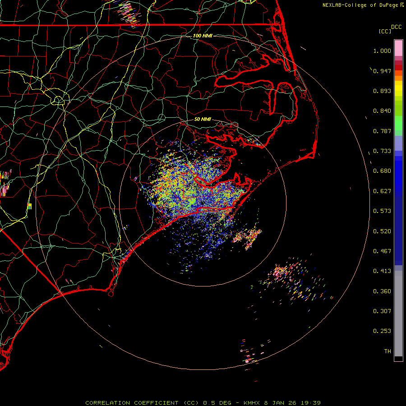
Task: Click the 100 NMI range ring label
Action: click(203, 36)
